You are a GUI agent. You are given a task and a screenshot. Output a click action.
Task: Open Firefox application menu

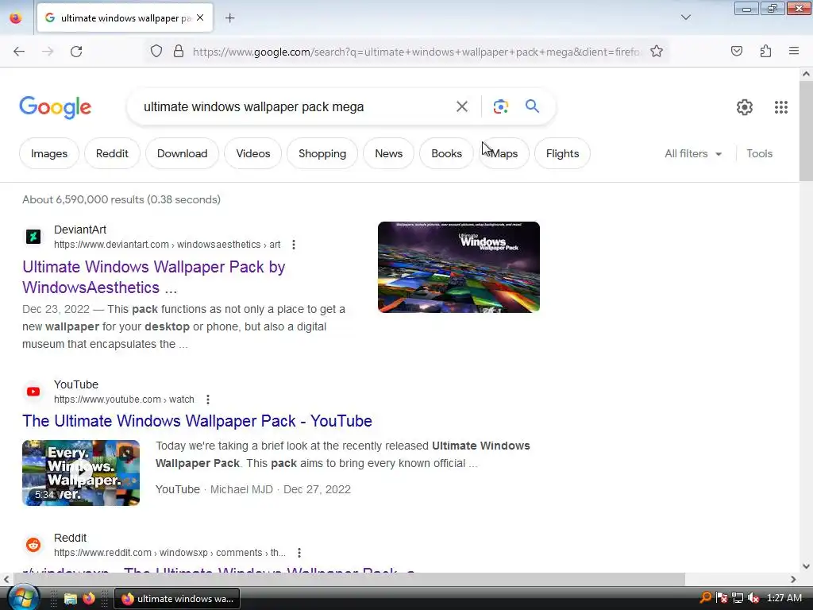[x=794, y=52]
